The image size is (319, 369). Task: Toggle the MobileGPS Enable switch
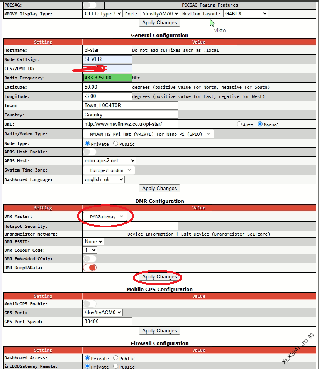(90, 304)
